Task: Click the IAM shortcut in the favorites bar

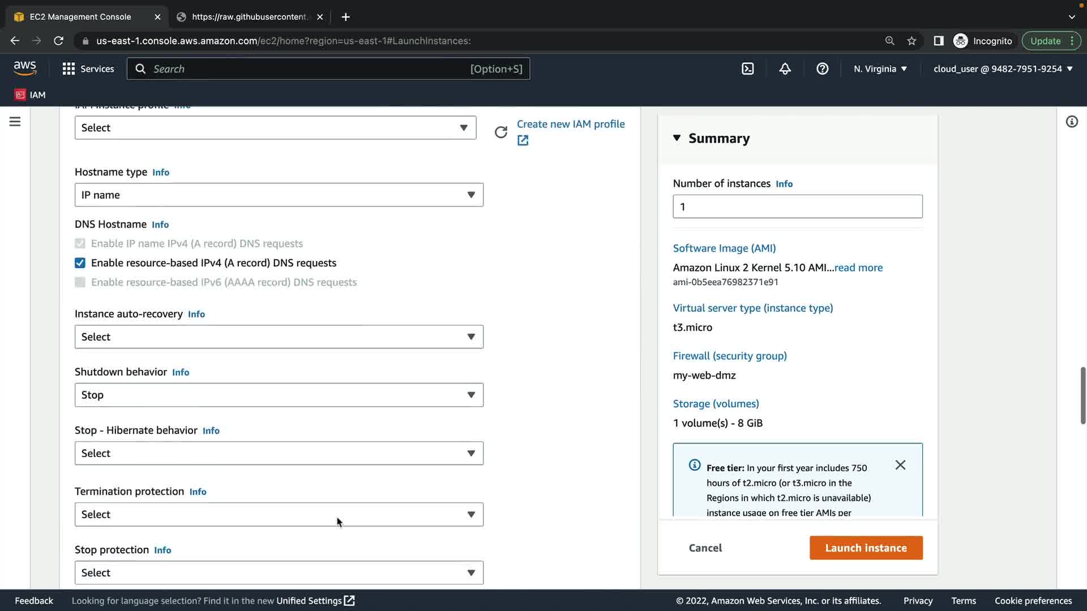Action: pyautogui.click(x=30, y=95)
